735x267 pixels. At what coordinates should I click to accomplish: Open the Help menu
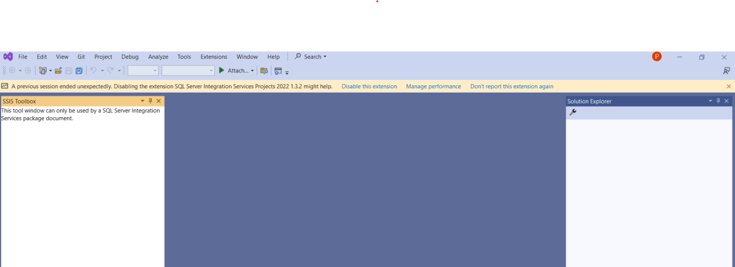point(273,56)
